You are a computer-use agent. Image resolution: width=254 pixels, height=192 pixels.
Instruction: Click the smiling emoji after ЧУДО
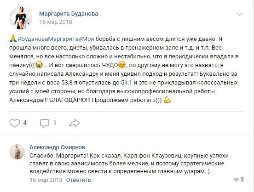click(122, 65)
